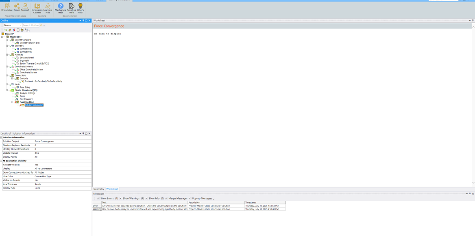Click the refresh icon in Outline toolbar
This screenshot has width=475, height=236.
(x=6, y=30)
